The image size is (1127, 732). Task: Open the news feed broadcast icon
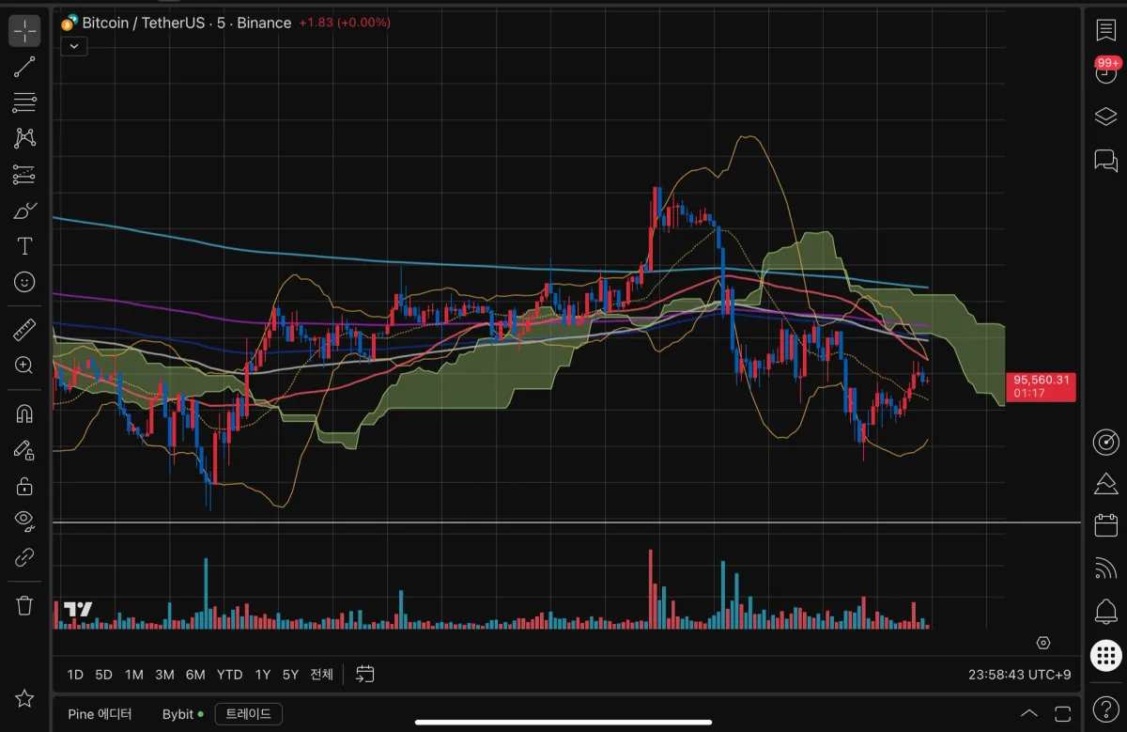click(1105, 568)
